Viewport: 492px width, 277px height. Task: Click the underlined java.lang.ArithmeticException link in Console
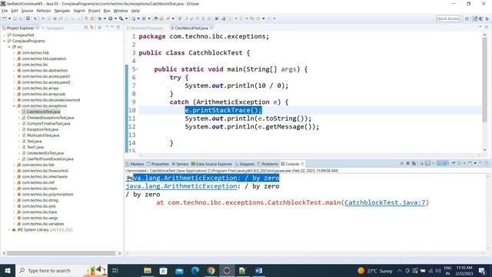(x=181, y=186)
